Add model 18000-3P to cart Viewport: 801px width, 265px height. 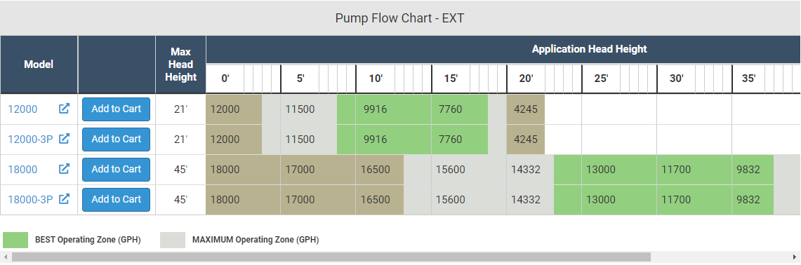coord(116,200)
